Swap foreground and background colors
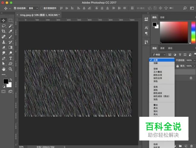The image size is (196, 148). click(x=11, y=80)
